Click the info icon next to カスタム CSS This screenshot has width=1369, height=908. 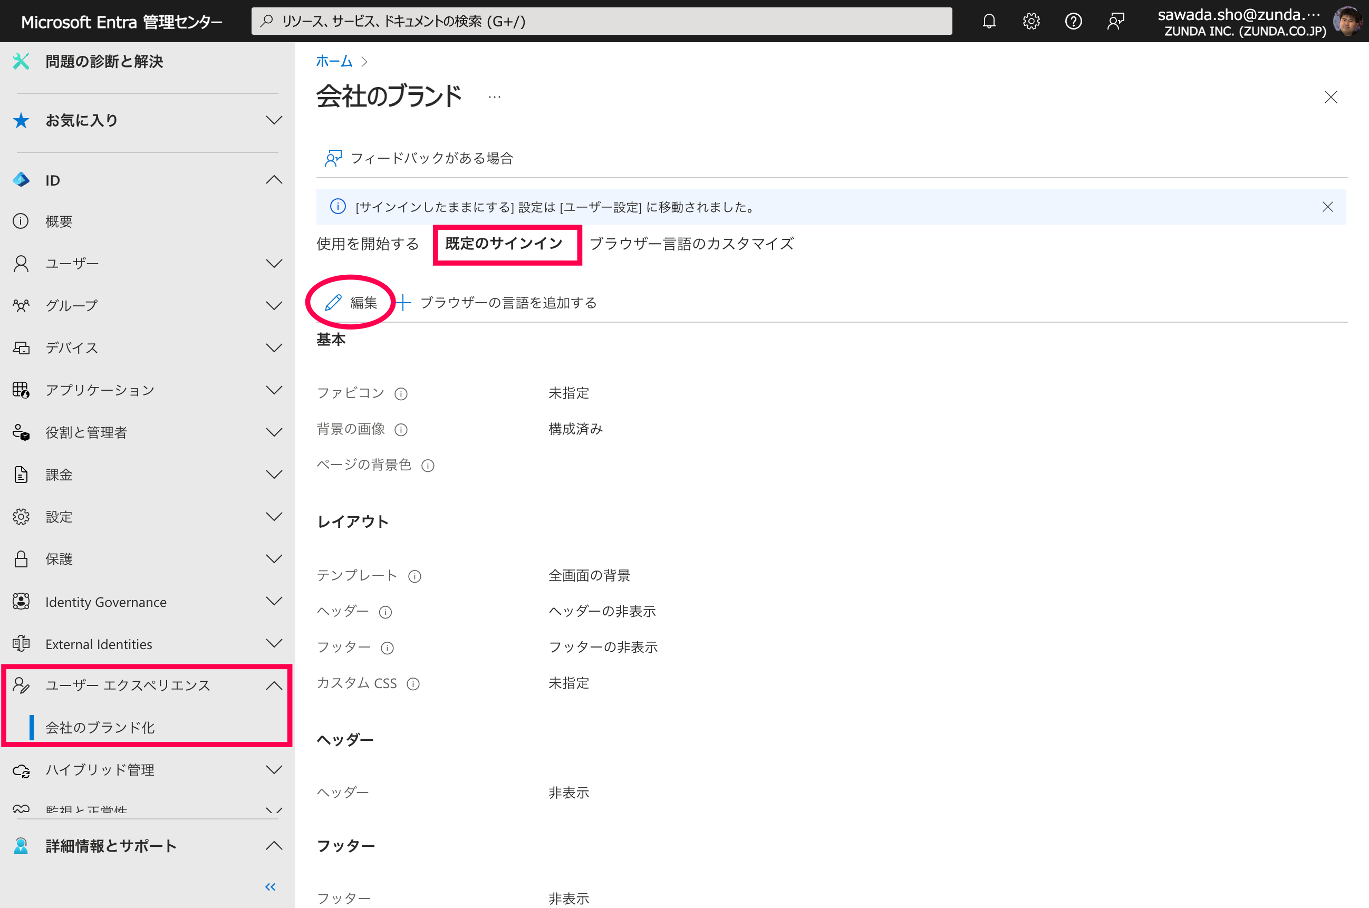413,684
